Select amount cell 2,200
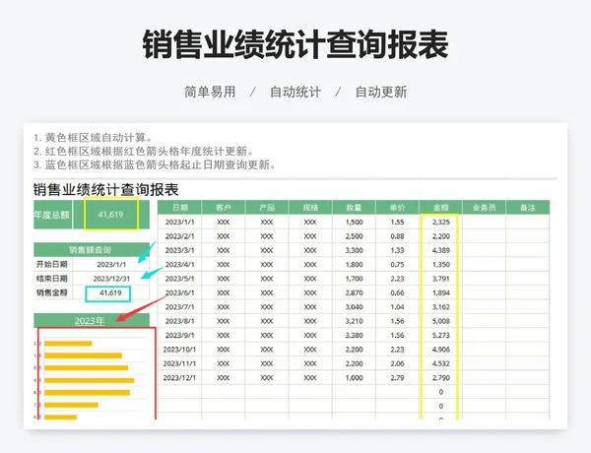The width and height of the screenshot is (591, 453). (x=440, y=236)
